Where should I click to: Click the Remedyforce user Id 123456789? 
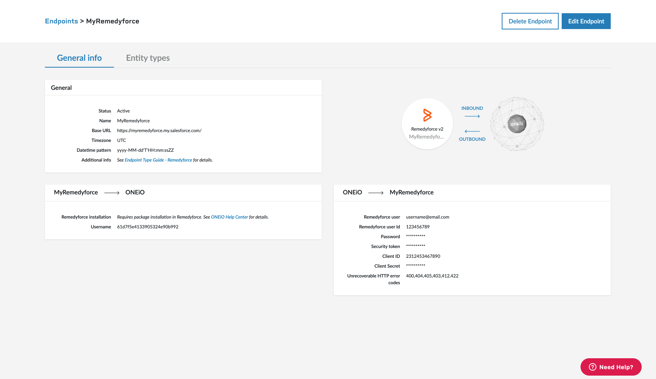(418, 227)
